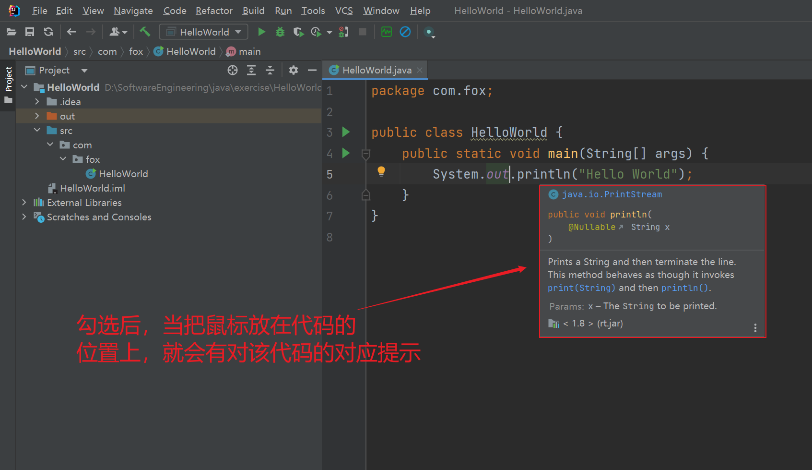This screenshot has width=812, height=470.
Task: Open the HelloWorld run configuration dropdown
Action: point(204,32)
